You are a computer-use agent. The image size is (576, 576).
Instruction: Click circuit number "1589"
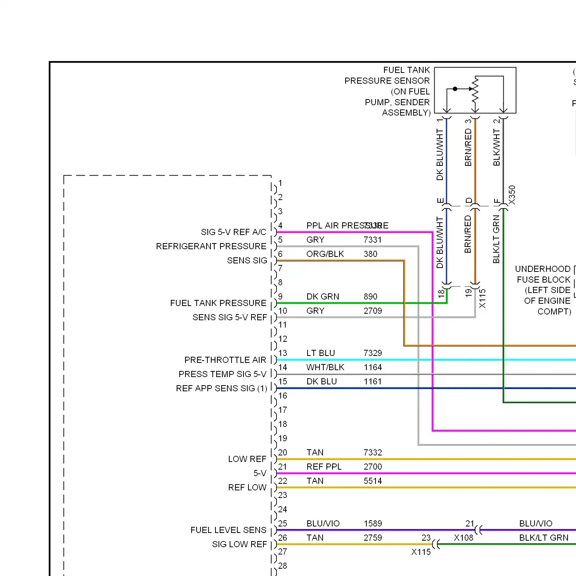point(373,523)
